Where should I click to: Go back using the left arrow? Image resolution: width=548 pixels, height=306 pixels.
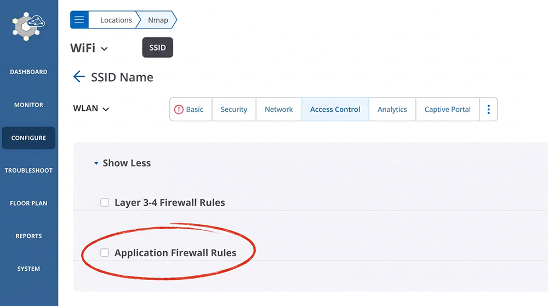79,77
